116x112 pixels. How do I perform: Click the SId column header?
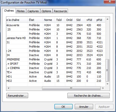click(80, 20)
